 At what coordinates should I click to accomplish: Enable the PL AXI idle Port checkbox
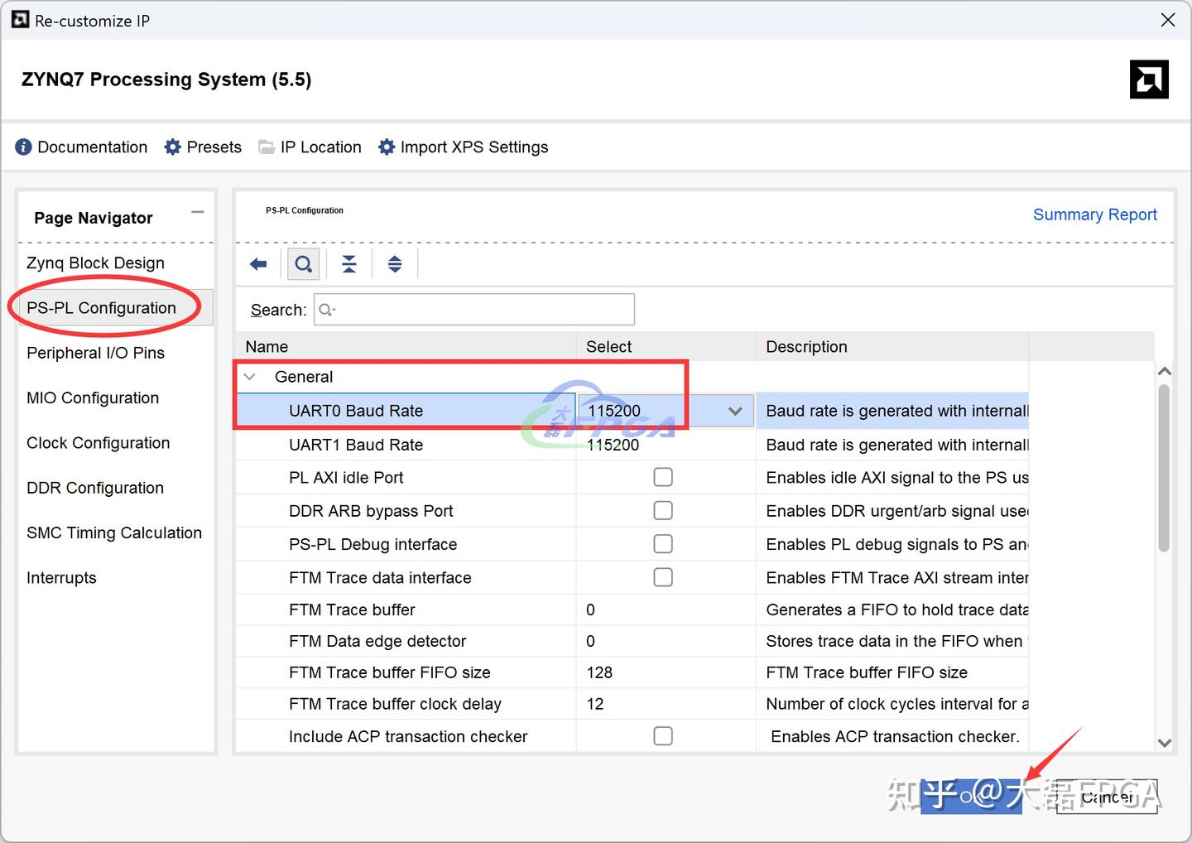coord(663,477)
